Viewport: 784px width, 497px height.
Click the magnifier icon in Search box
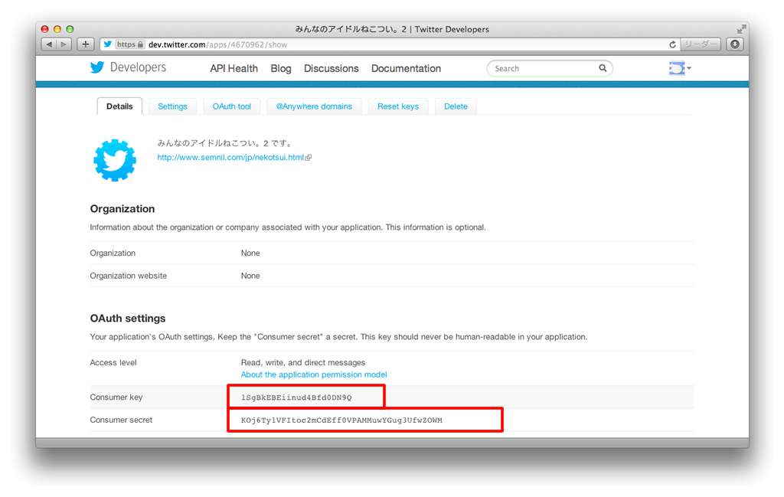coord(603,68)
